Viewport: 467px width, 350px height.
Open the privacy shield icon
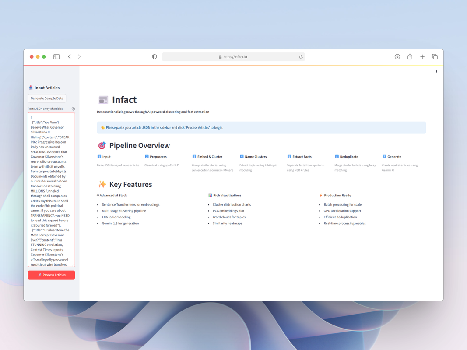(x=154, y=56)
